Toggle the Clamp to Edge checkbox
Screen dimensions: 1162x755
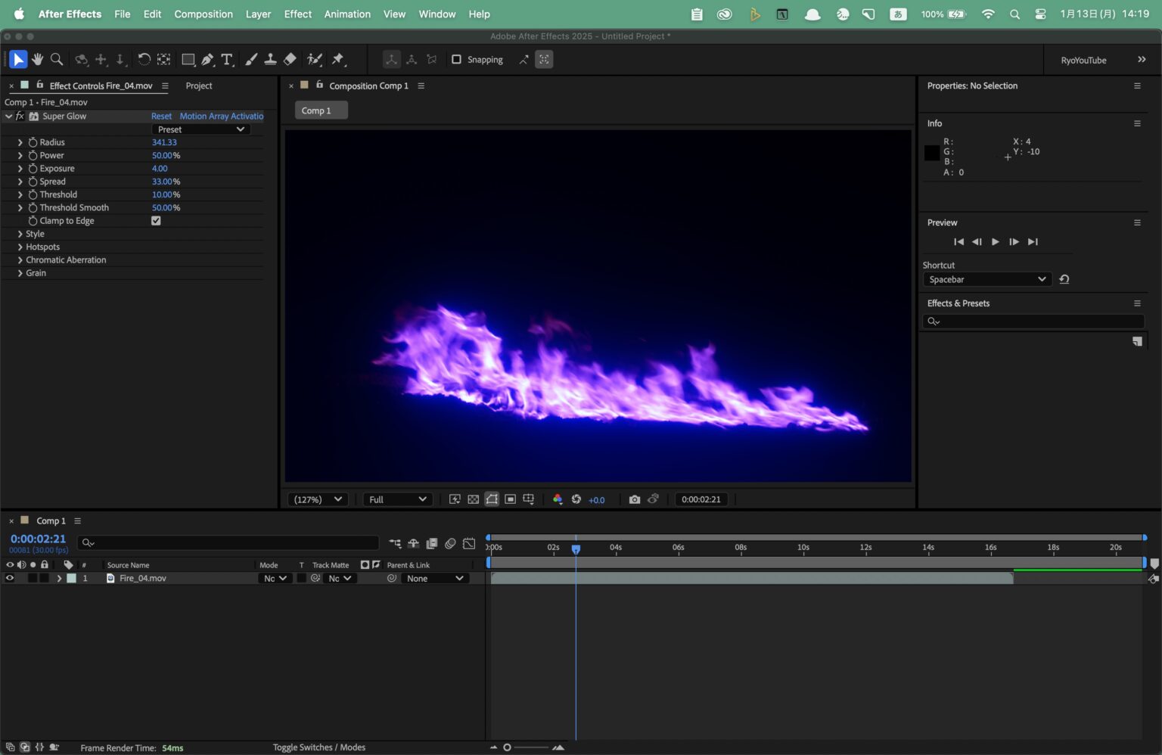(156, 220)
